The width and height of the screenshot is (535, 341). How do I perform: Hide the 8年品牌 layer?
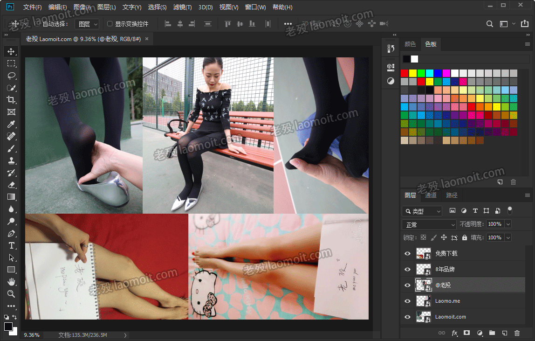point(407,269)
